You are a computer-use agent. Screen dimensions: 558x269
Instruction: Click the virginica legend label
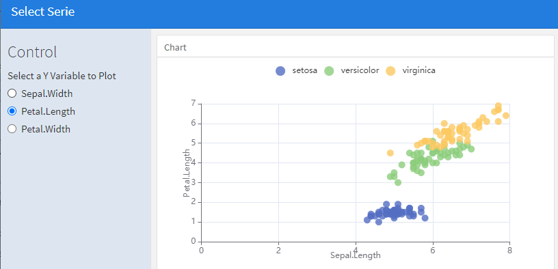pyautogui.click(x=419, y=70)
